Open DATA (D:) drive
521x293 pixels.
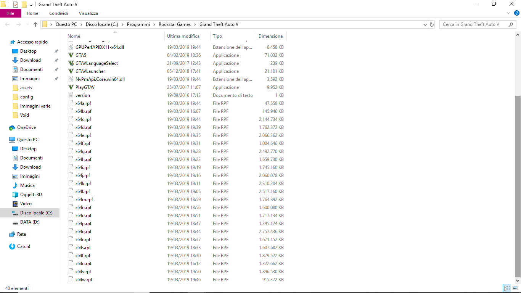pyautogui.click(x=30, y=222)
